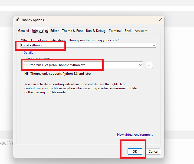Click the Details group label
The image size is (194, 164).
coord(28,53)
